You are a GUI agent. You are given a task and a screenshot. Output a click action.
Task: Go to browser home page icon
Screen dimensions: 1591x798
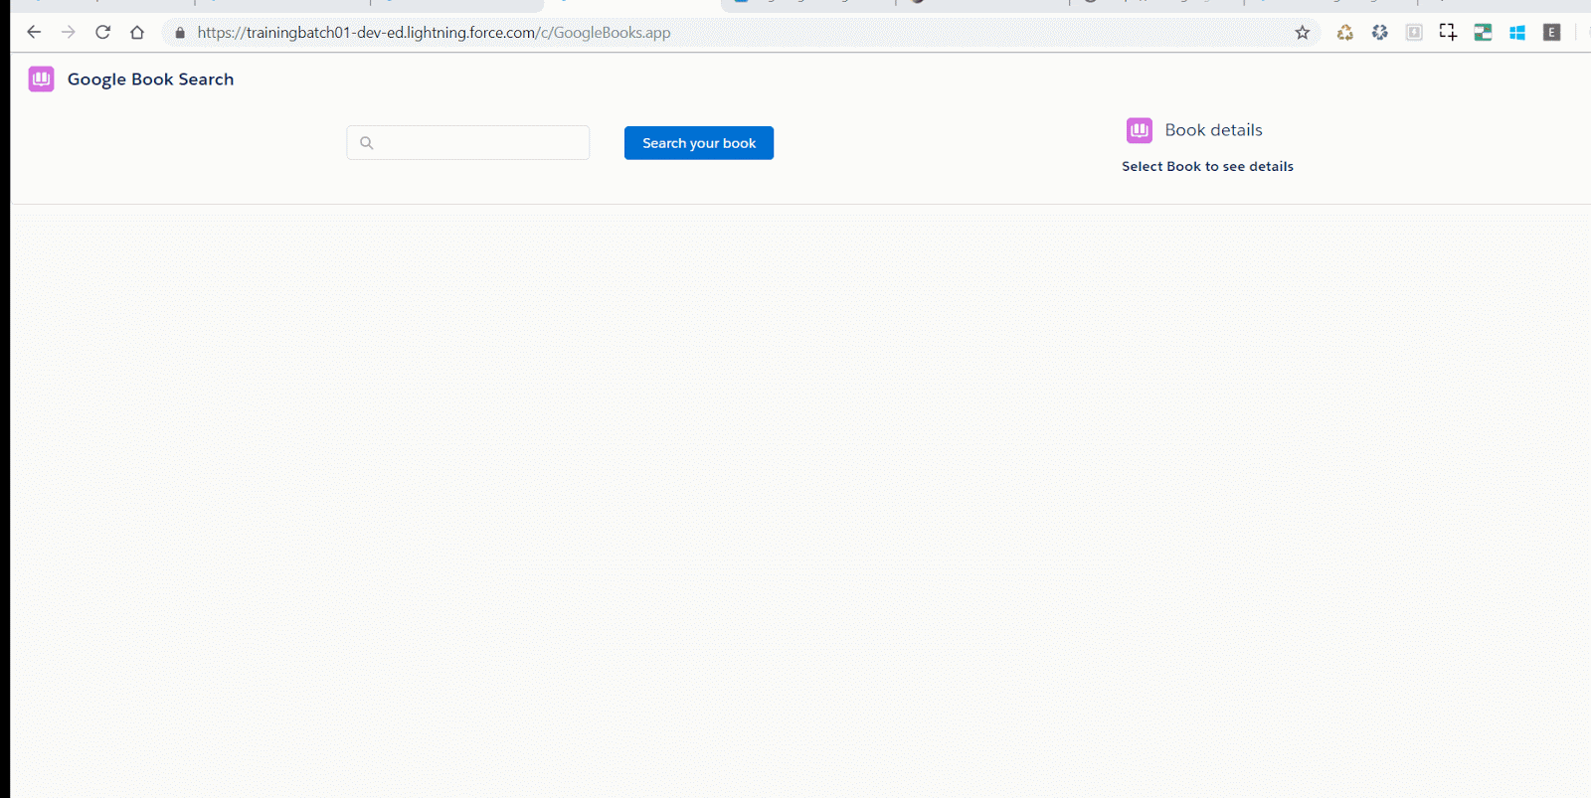pos(137,32)
